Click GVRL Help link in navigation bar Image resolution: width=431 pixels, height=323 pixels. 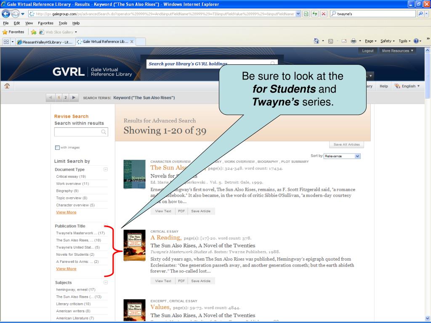pyautogui.click(x=384, y=86)
